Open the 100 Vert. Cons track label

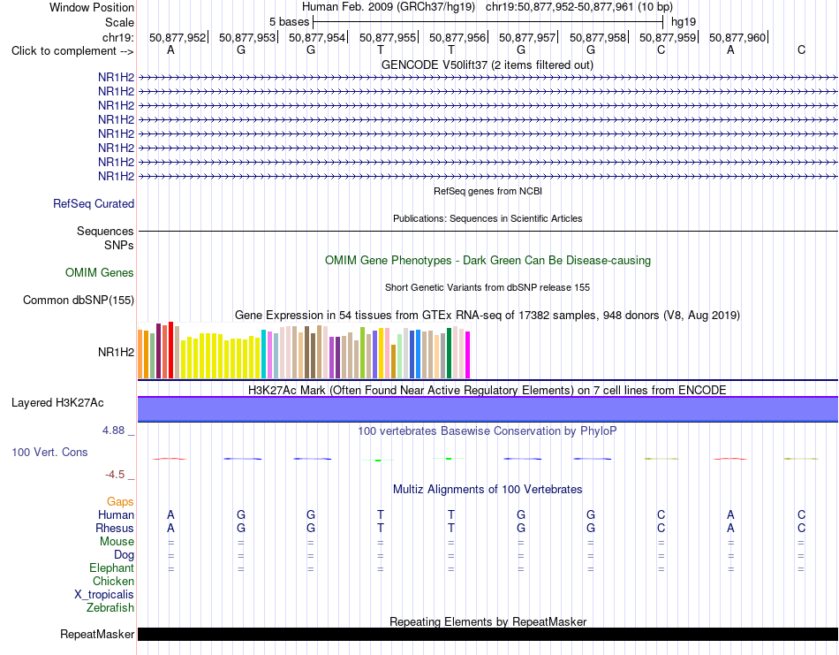(49, 452)
